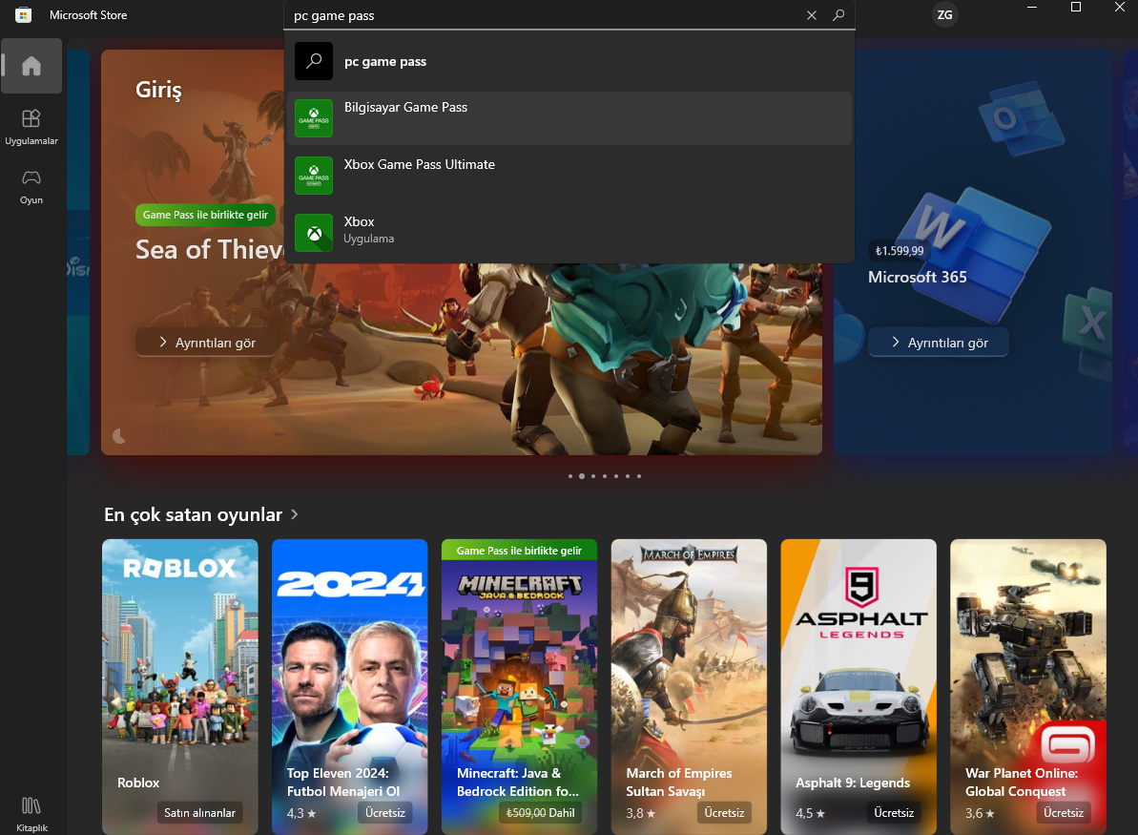Image resolution: width=1138 pixels, height=835 pixels.
Task: Click Game Pass ile birlikte gelir badge
Action: click(205, 215)
